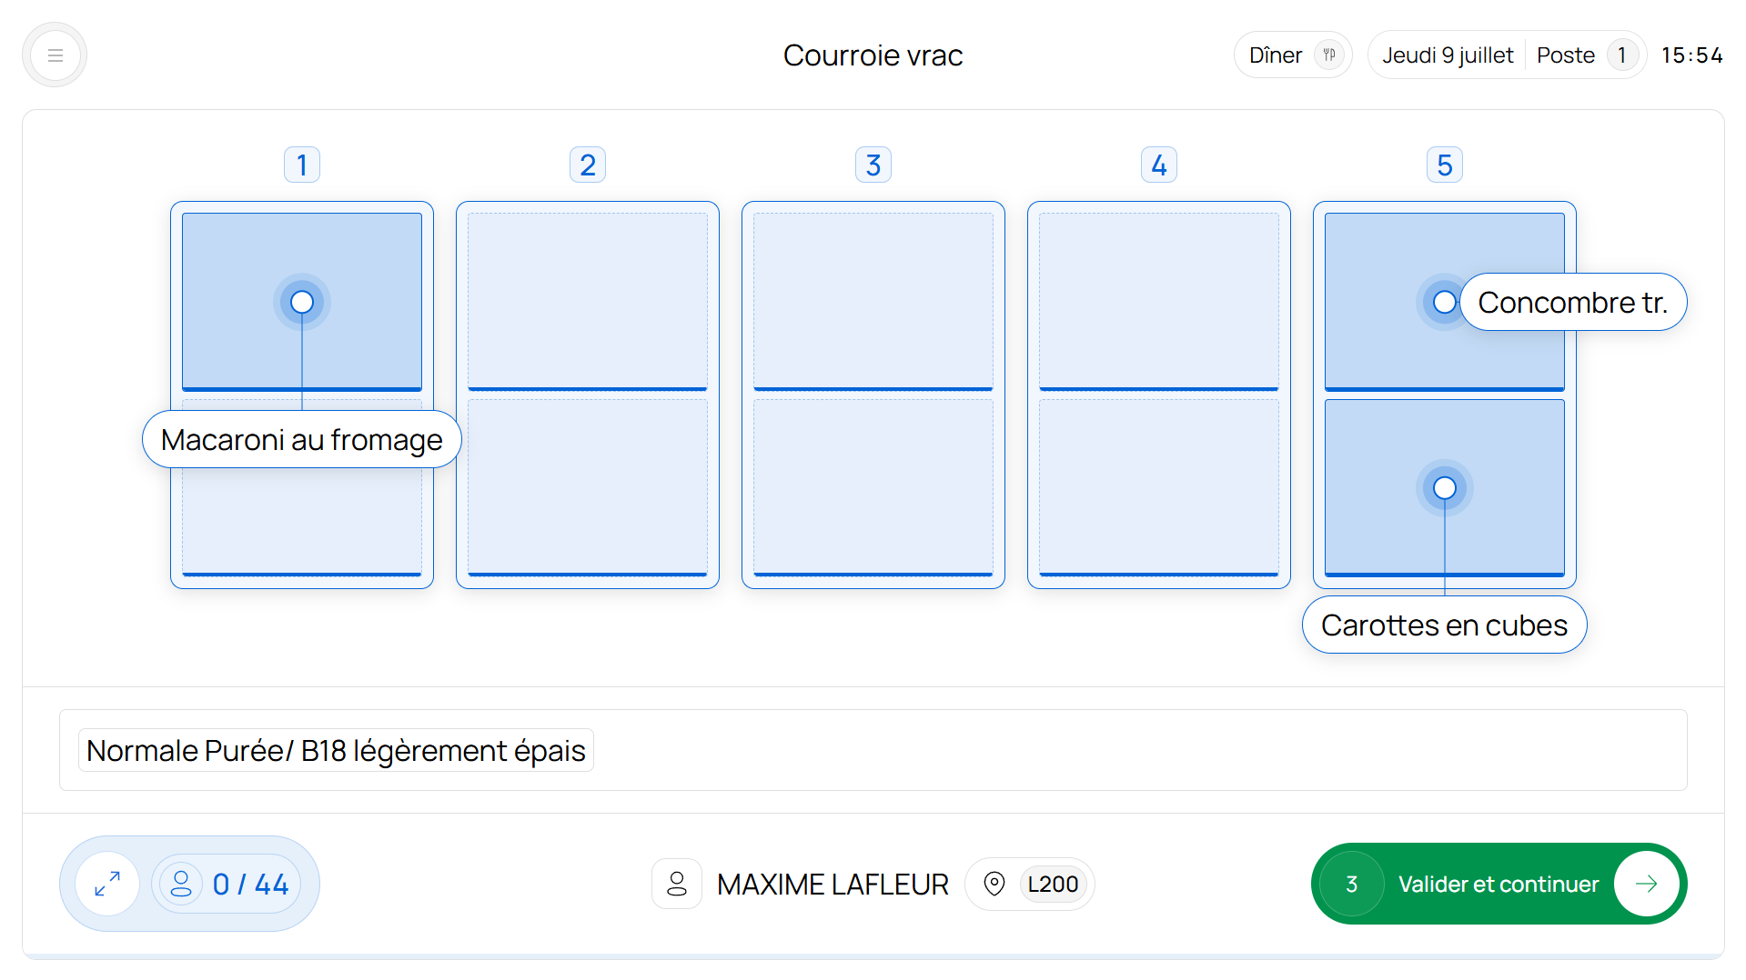Screen dimensions: 1746x980
Task: Open the Dîner meal selector
Action: click(1293, 55)
